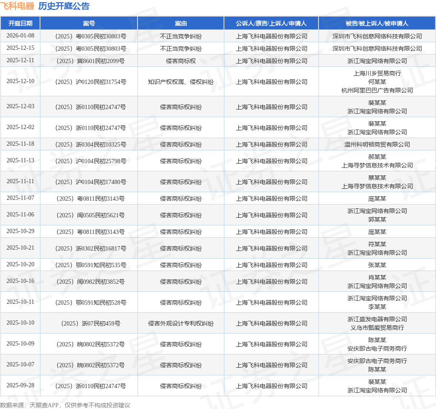Click the 飞科电器 title text
Viewport: 436px width, 409px height.
click(17, 6)
